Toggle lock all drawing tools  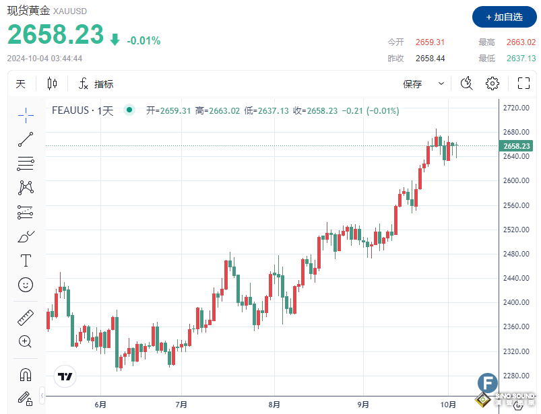click(26, 398)
